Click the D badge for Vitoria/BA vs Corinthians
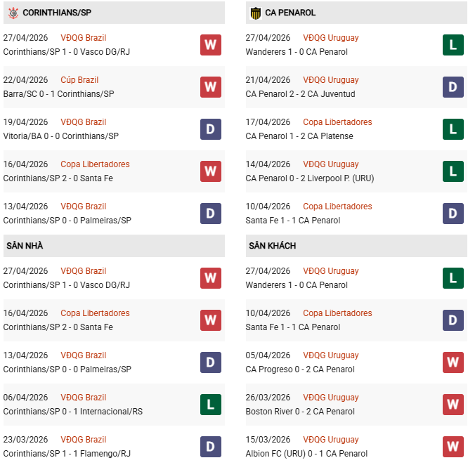Image resolution: width=468 pixels, height=465 pixels. (x=210, y=129)
